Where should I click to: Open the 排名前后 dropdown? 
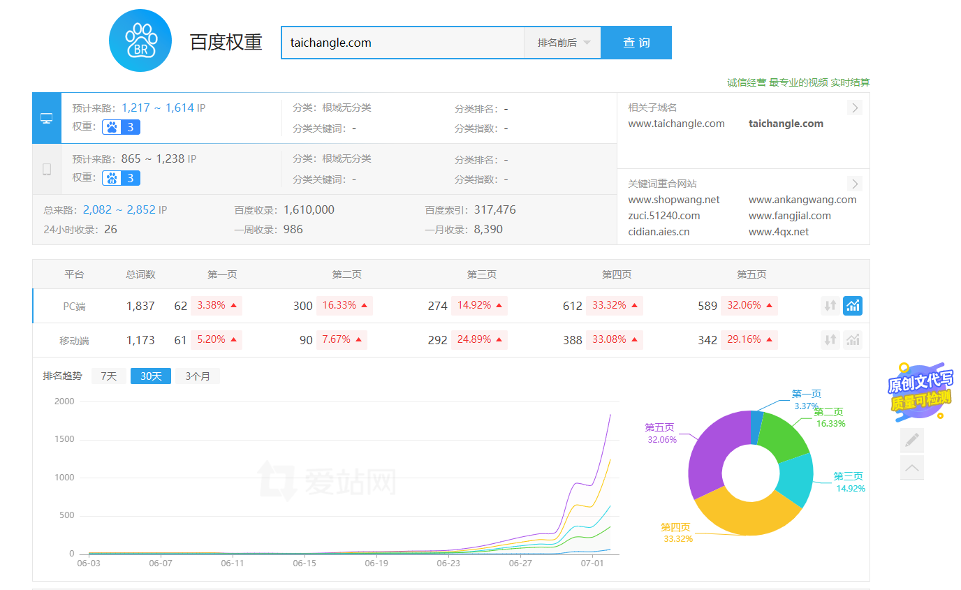click(x=562, y=43)
